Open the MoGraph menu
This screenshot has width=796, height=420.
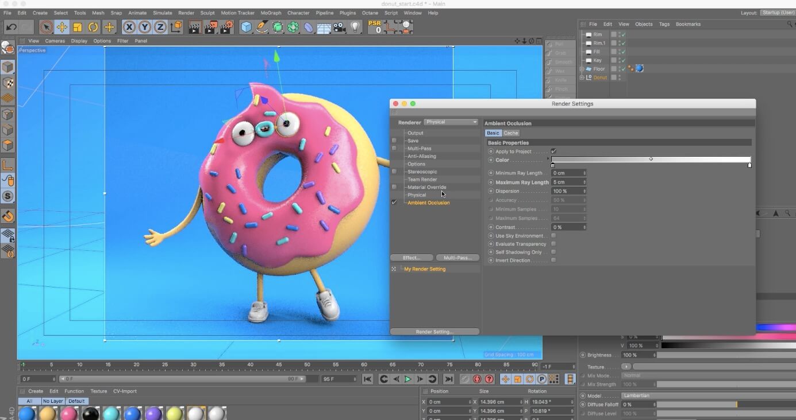(272, 13)
